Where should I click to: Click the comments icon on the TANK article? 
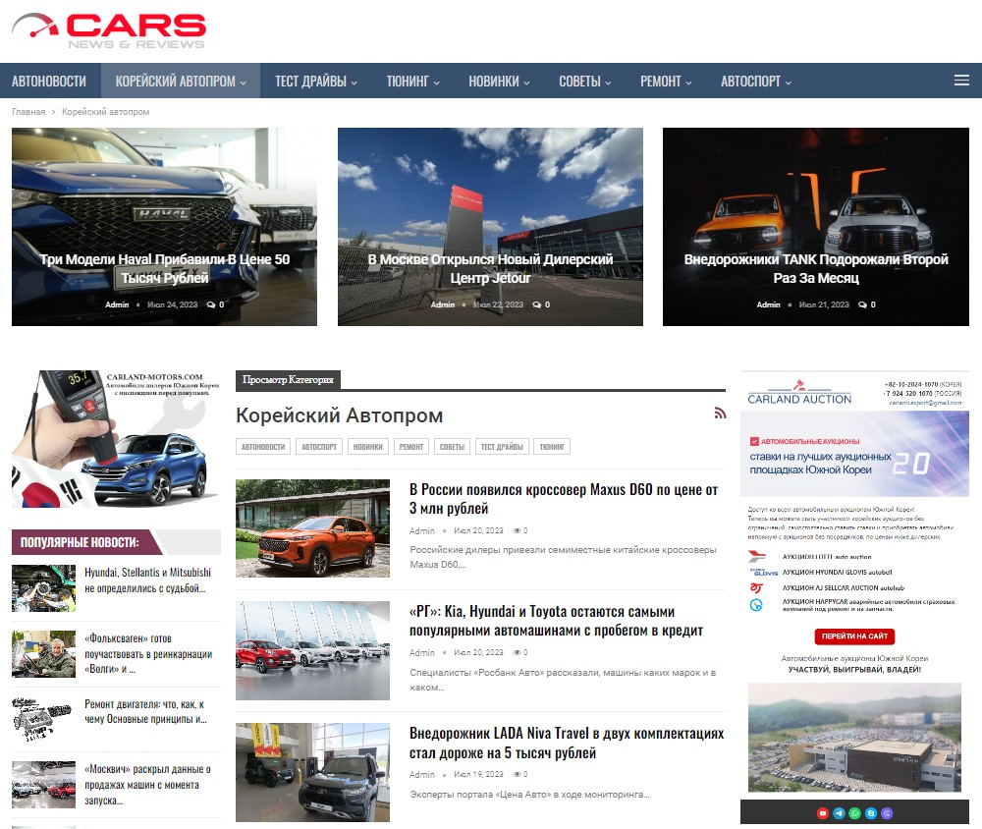[862, 304]
